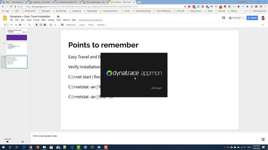The width and height of the screenshot is (268, 150).
Task: Open the Layout dropdown
Action: [82, 25]
